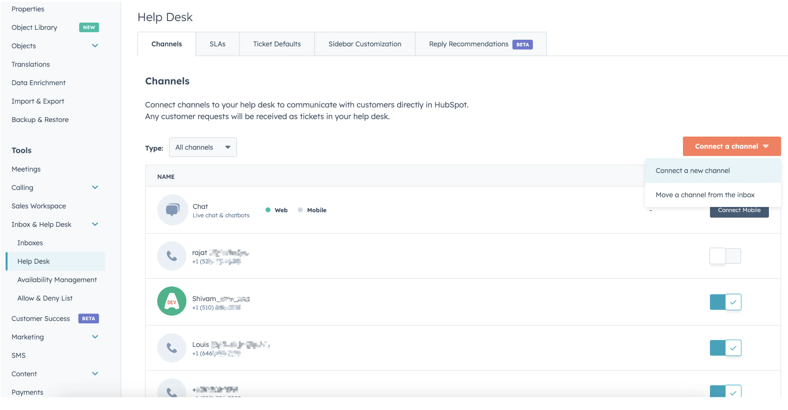The width and height of the screenshot is (788, 410).
Task: Click the Chat channel name
Action: click(x=200, y=207)
